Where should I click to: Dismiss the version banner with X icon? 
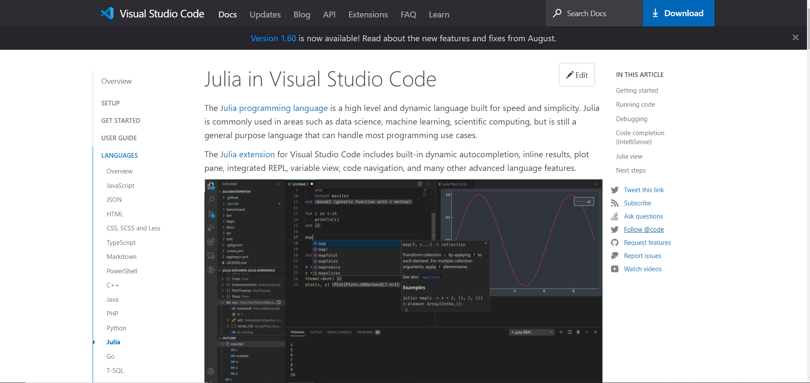pos(796,37)
